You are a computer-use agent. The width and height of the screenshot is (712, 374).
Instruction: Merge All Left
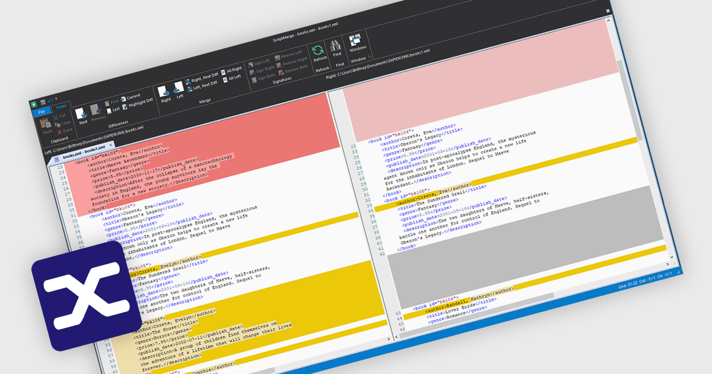click(x=231, y=78)
